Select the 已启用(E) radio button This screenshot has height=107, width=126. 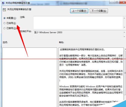point(5,23)
